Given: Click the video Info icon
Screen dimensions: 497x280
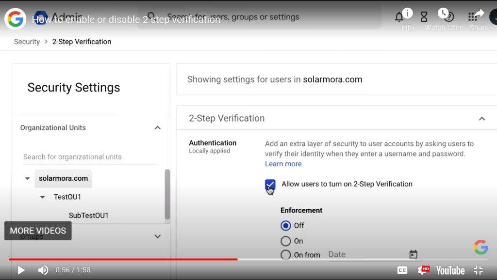Looking at the screenshot, I should point(407,14).
